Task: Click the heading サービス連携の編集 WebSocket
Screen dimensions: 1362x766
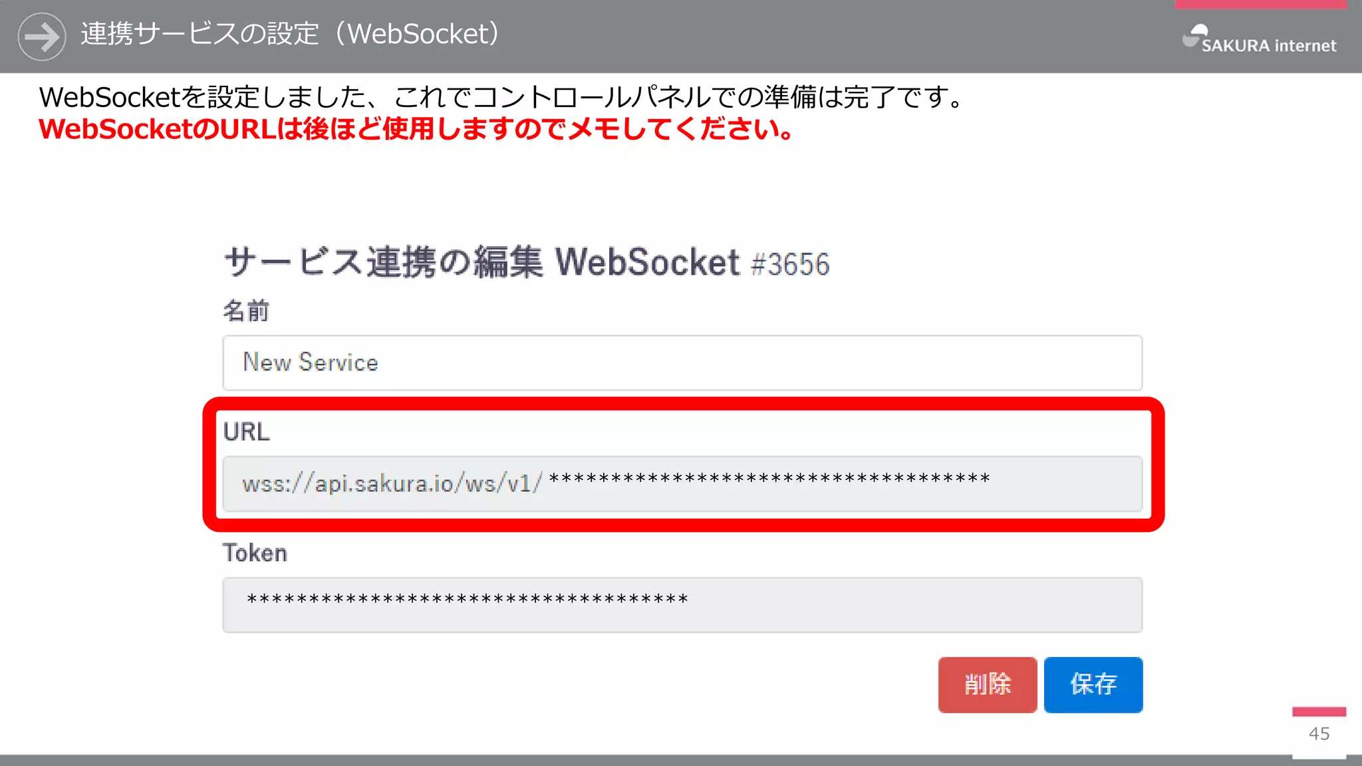Action: pyautogui.click(x=482, y=262)
